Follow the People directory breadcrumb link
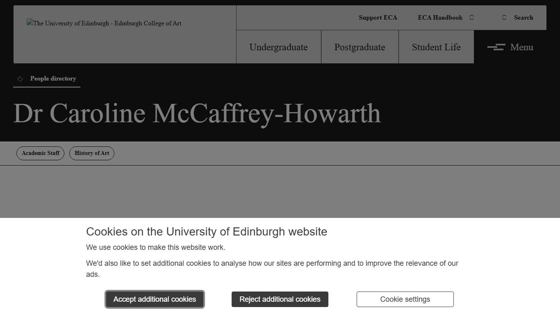This screenshot has width=560, height=314. point(53,78)
